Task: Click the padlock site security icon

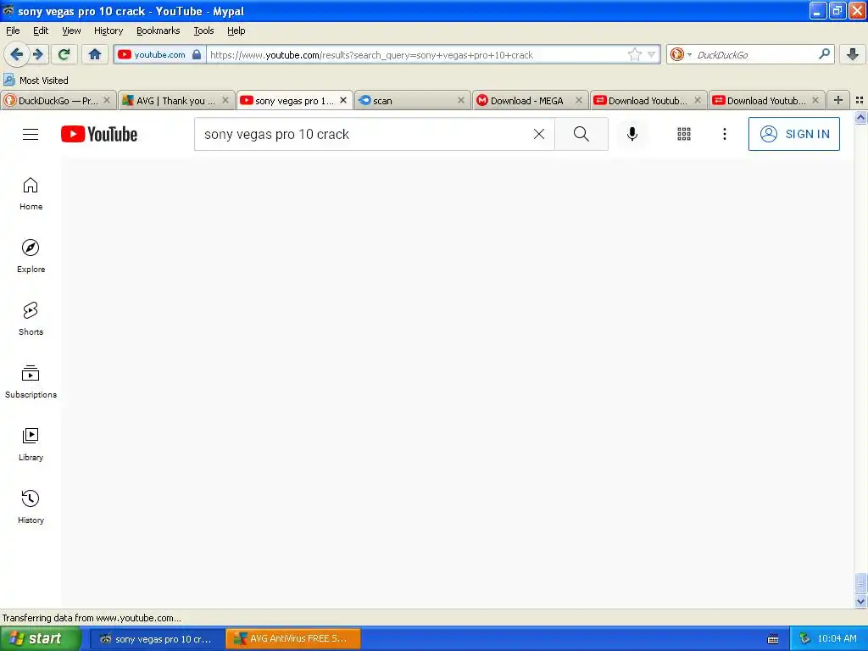Action: pyautogui.click(x=197, y=54)
